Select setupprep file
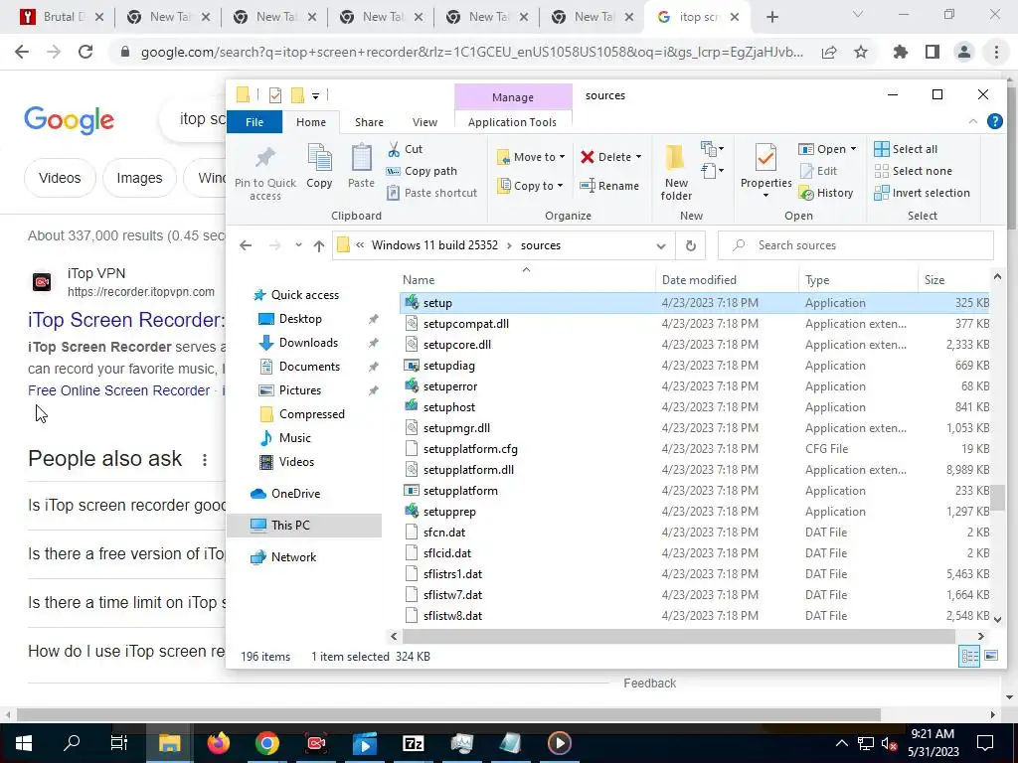Screen dimensions: 1018x763 pos(449,512)
